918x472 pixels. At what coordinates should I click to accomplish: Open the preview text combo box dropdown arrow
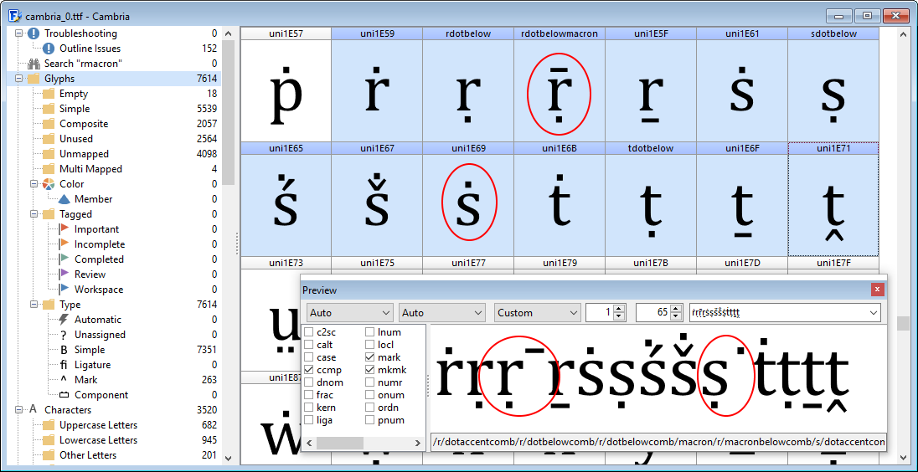[x=874, y=313]
